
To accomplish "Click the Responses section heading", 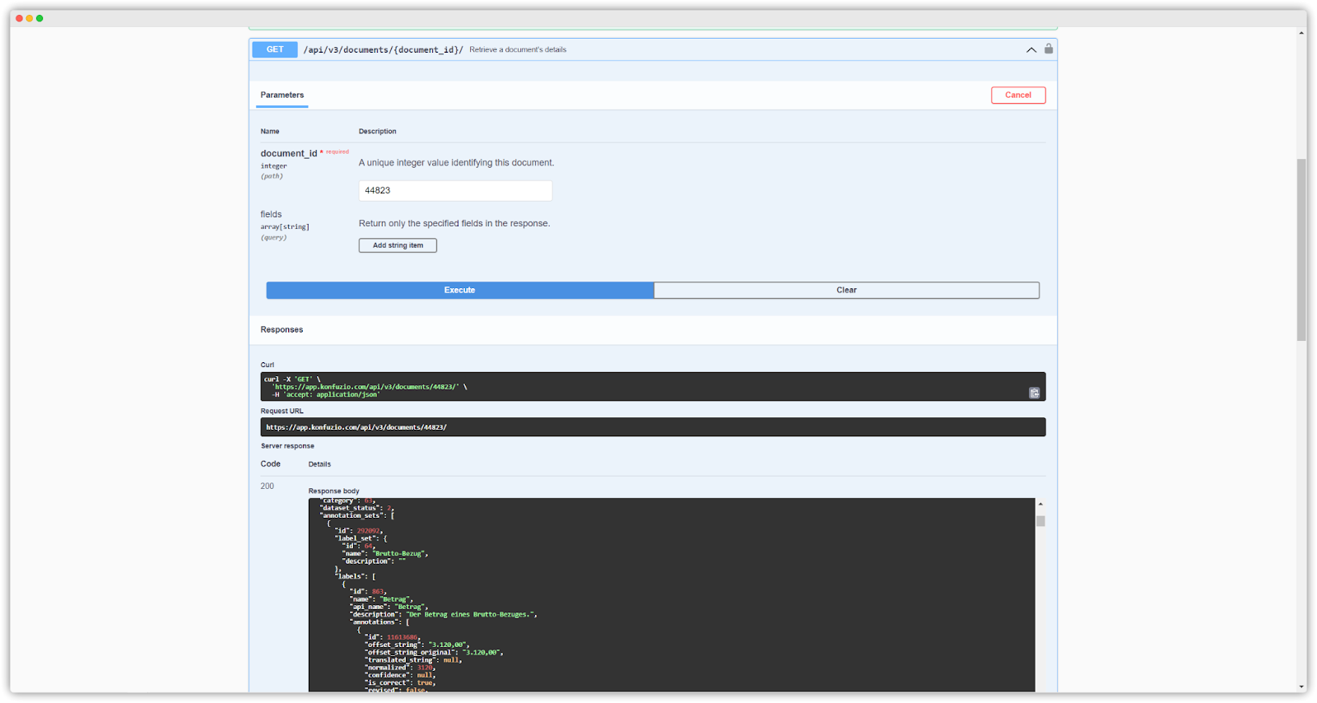I will click(282, 329).
